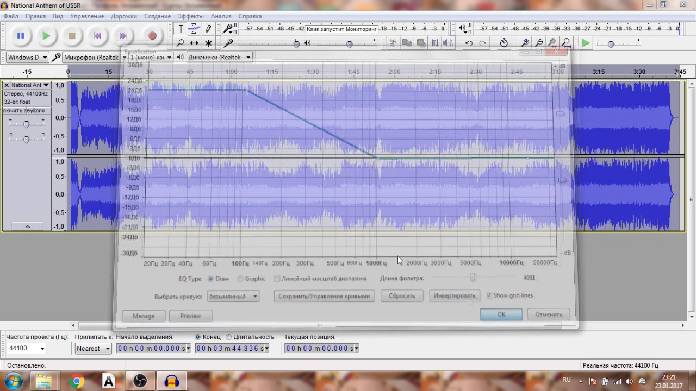Skip to end of the project
Screen dimensions: 696x391
pyautogui.click(x=123, y=36)
